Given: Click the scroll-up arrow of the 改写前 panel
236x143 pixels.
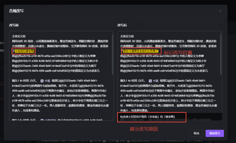Looking at the screenshot, I should click(x=112, y=33).
